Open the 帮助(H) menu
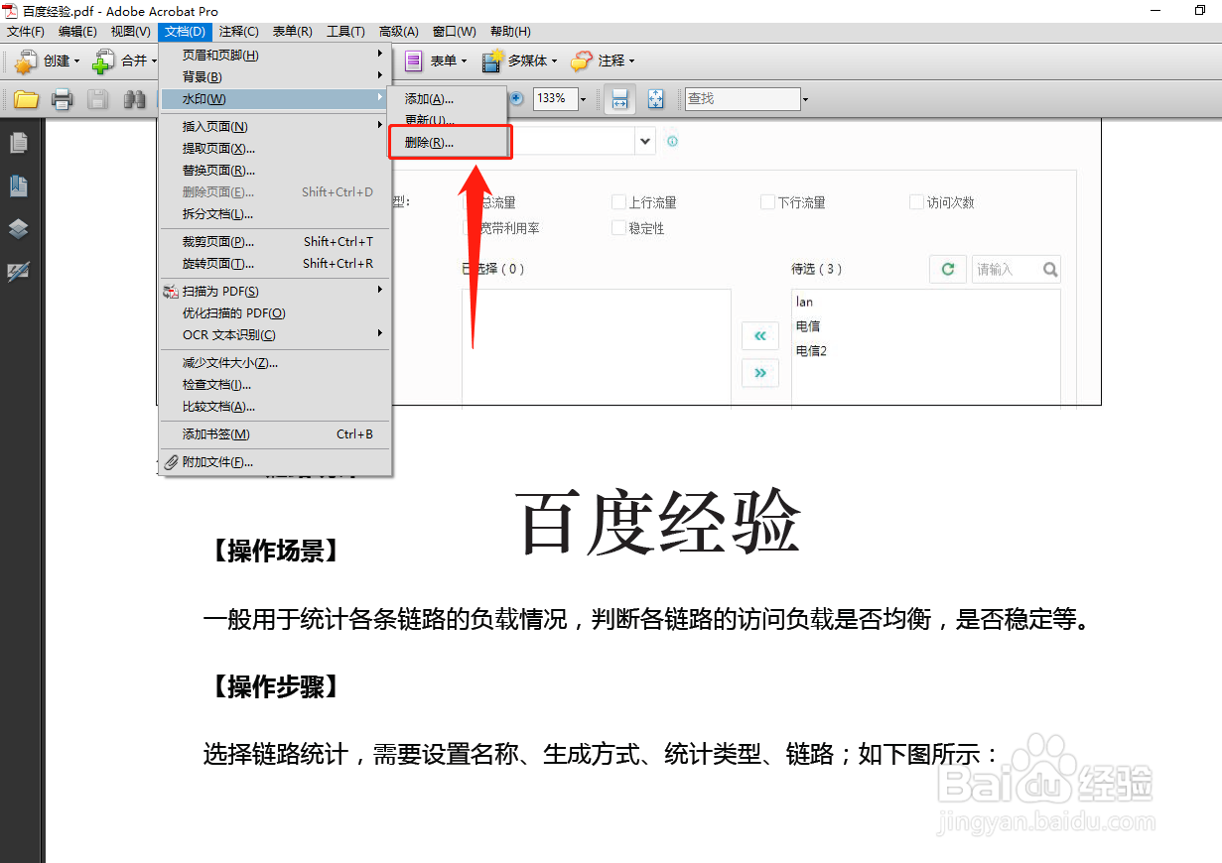This screenshot has width=1222, height=863. (510, 32)
